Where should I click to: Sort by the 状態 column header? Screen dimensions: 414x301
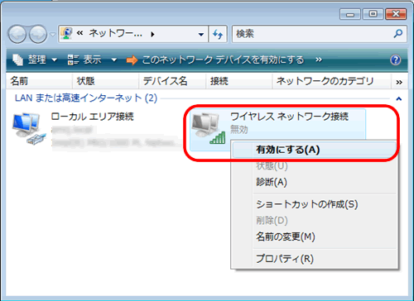(x=105, y=81)
